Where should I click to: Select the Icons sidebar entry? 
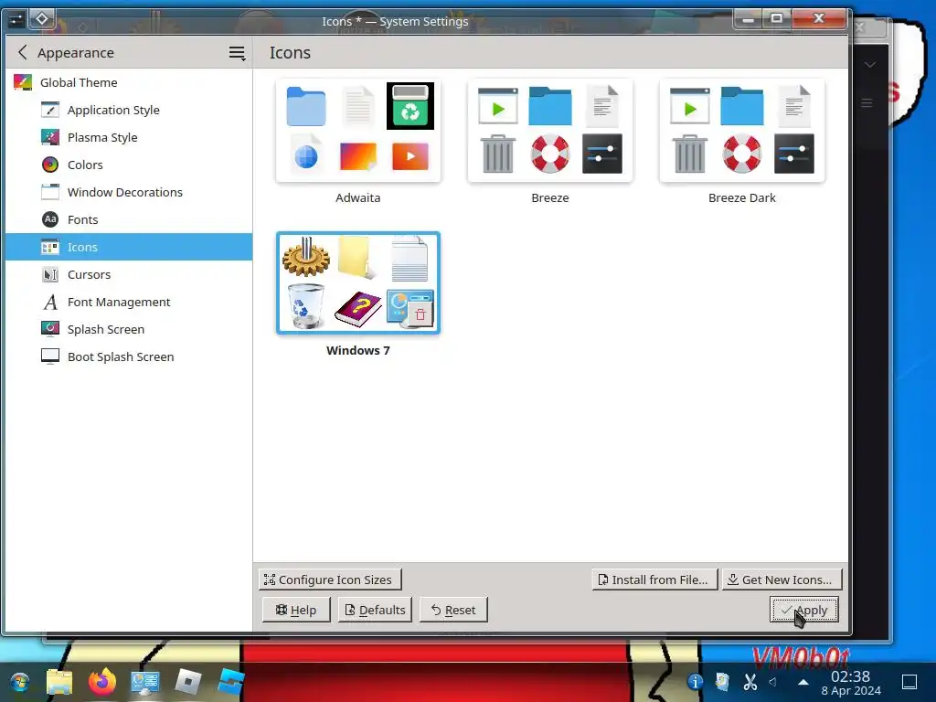click(129, 247)
